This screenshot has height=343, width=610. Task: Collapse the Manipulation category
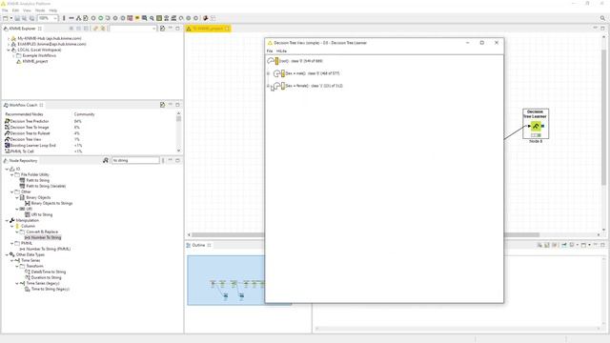(x=7, y=220)
